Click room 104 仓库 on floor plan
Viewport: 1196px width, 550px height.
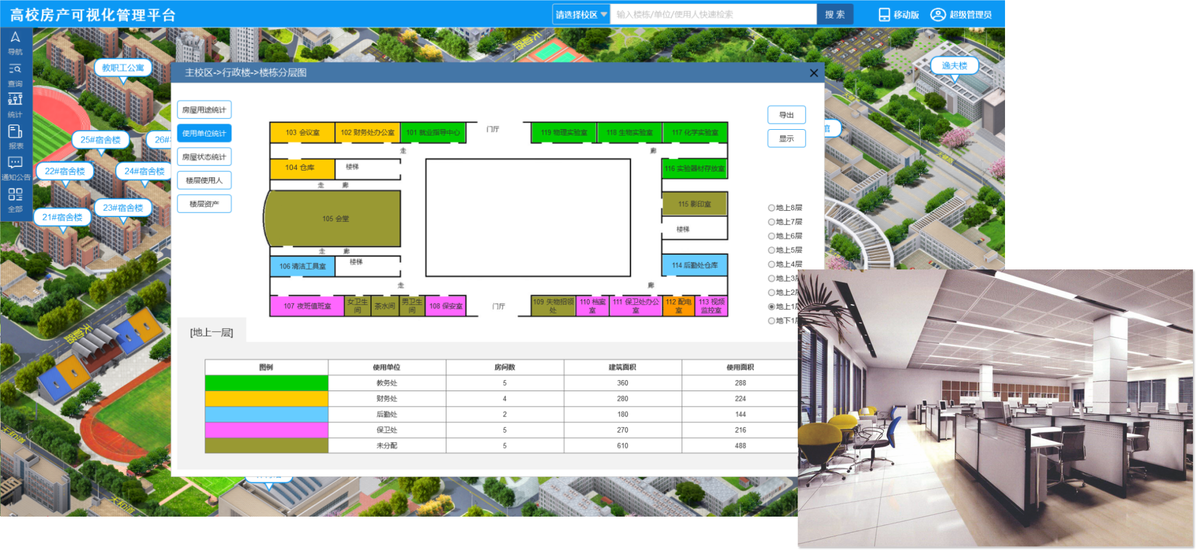coord(302,168)
